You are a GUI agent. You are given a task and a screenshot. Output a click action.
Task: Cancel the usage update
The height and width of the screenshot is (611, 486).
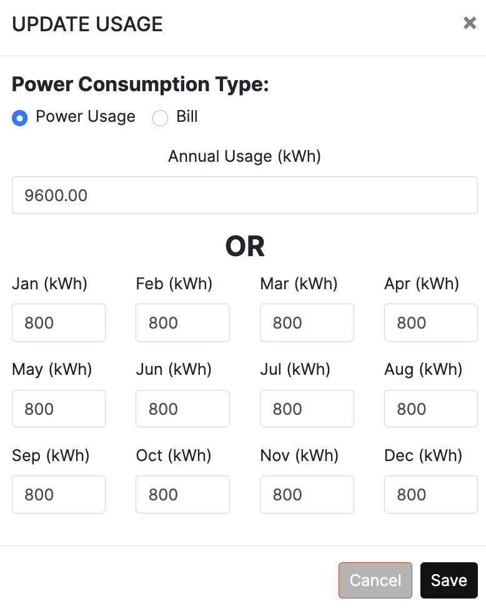(x=375, y=580)
